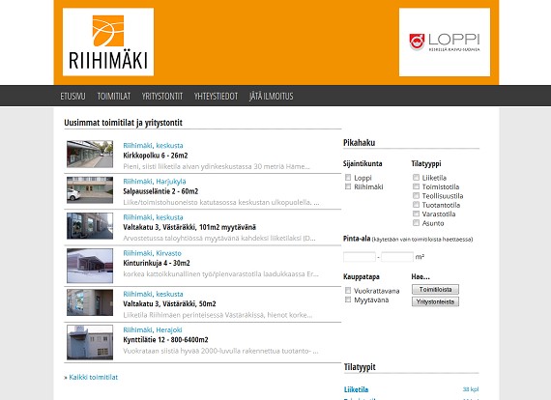The width and height of the screenshot is (551, 400).
Task: Open the Kaikki toimitilat link
Action: pyautogui.click(x=94, y=377)
